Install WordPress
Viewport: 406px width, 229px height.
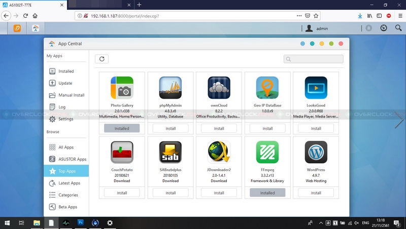pyautogui.click(x=316, y=193)
